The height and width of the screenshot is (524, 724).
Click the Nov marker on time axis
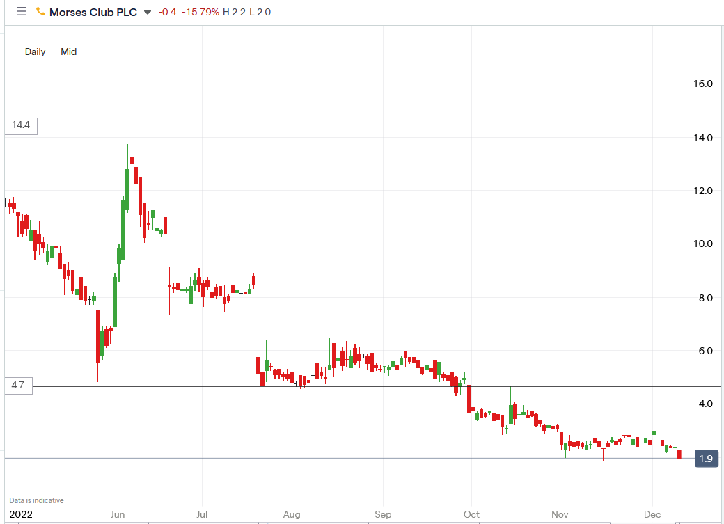pyautogui.click(x=560, y=514)
